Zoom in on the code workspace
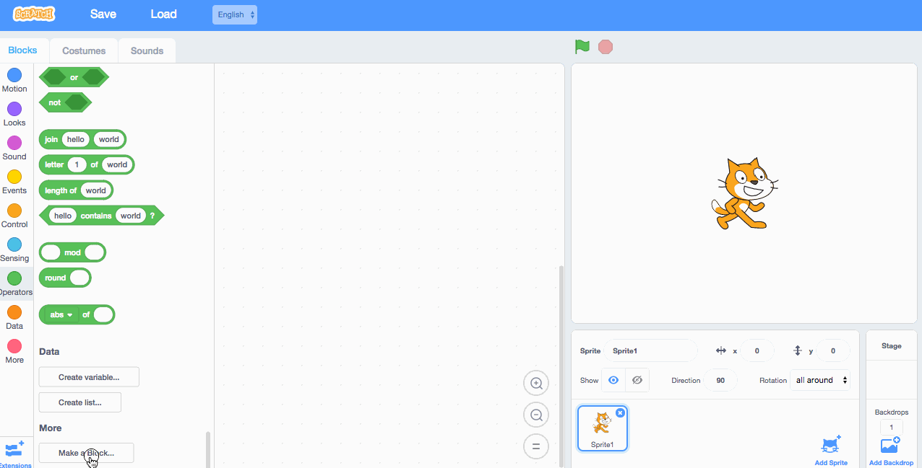The width and height of the screenshot is (922, 468). [x=535, y=383]
